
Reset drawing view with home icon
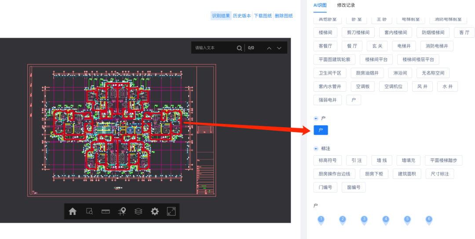(x=73, y=211)
